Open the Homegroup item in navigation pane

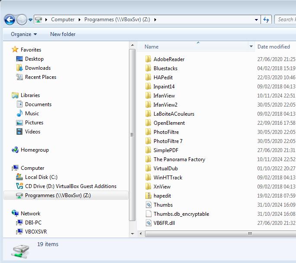35,150
